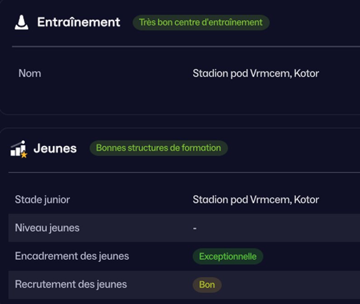Click the 'Bonnes structures de formation' badge
Viewport: 360px width, 304px height.
pos(159,148)
